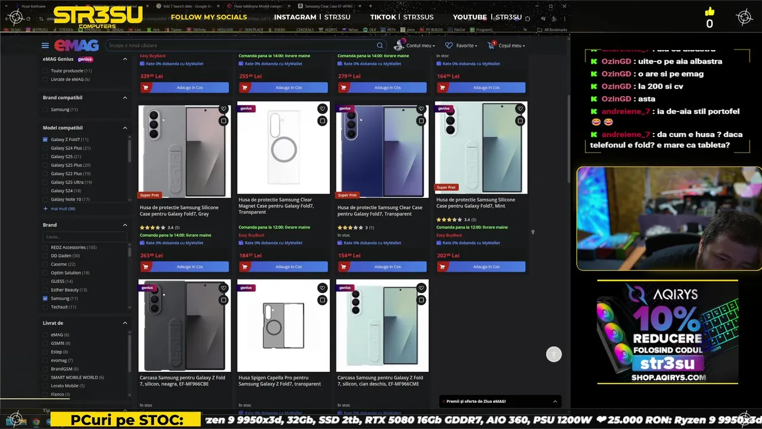Image resolution: width=762 pixels, height=429 pixels.
Task: Click the shopping cart icon in header
Action: (491, 45)
